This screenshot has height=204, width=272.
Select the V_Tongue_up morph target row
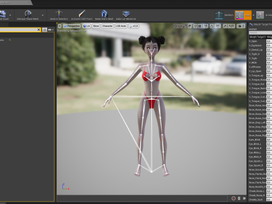260,75
